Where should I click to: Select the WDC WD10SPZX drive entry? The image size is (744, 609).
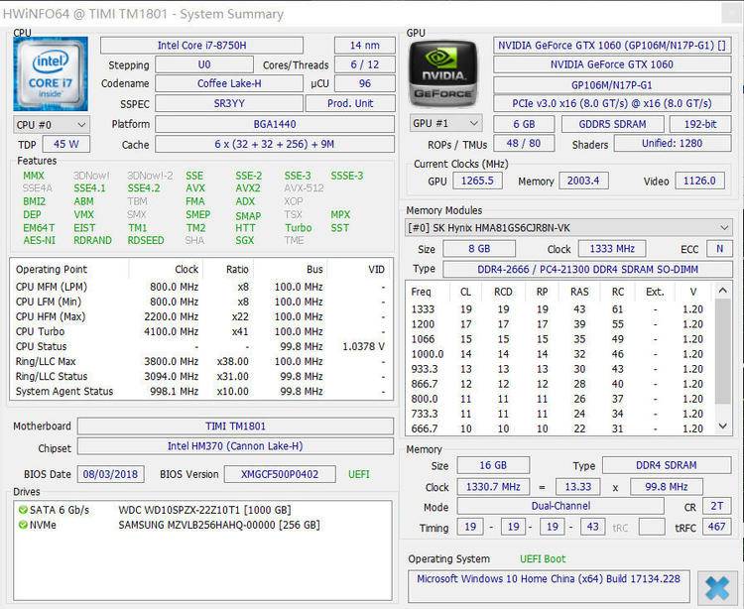pyautogui.click(x=201, y=510)
